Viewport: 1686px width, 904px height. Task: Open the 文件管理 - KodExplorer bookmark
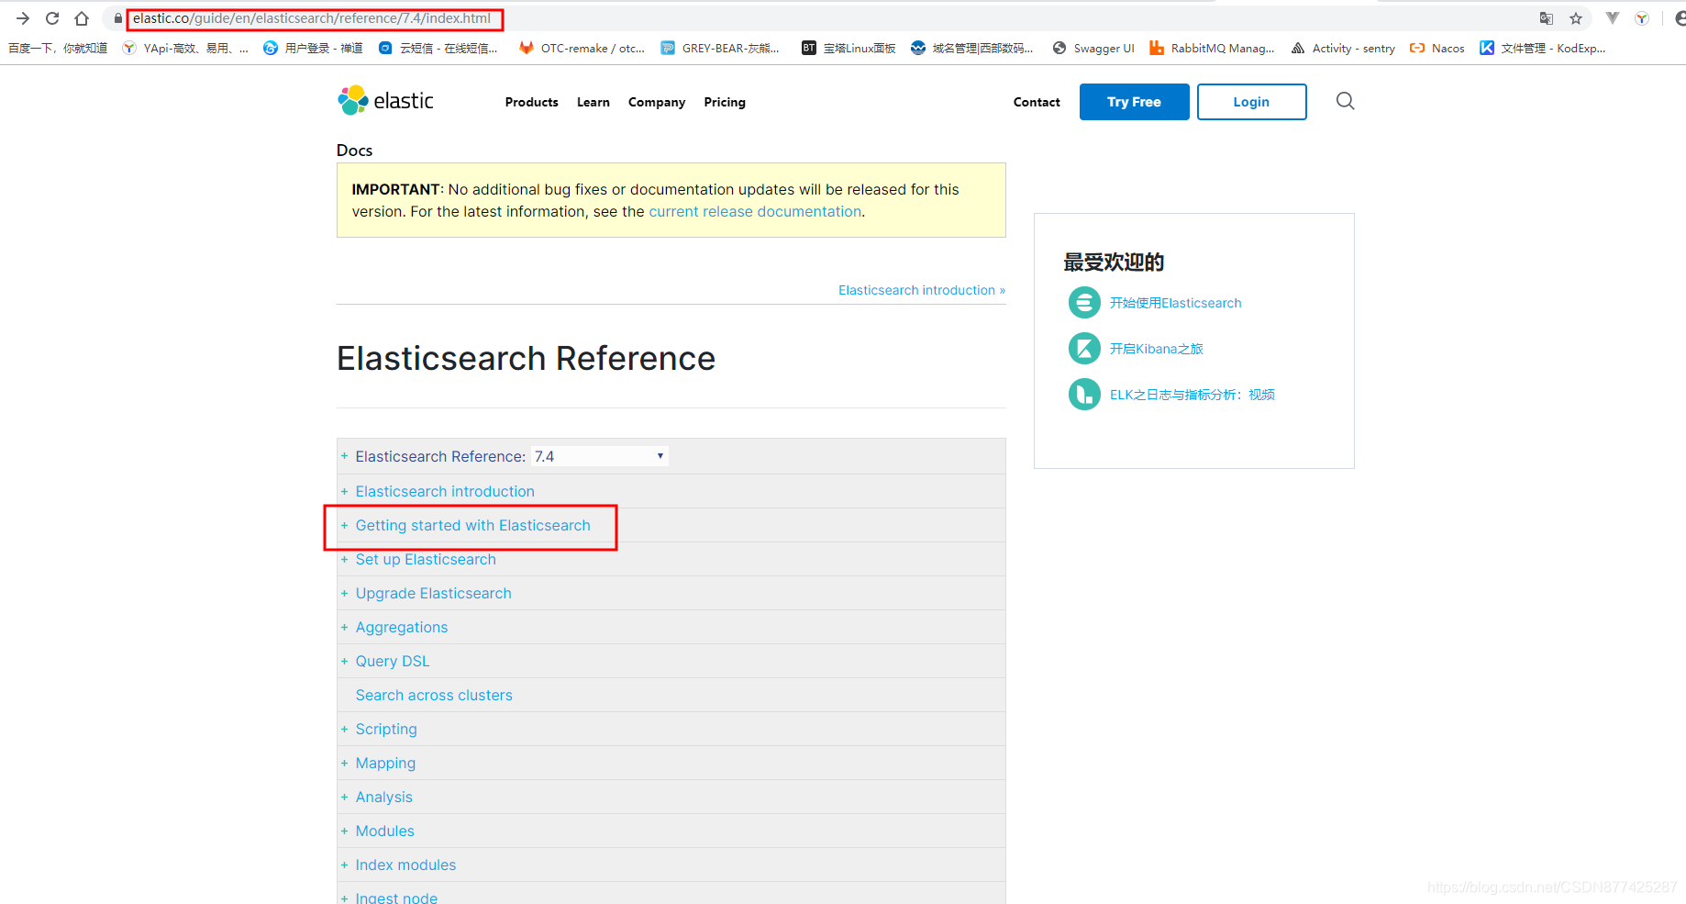(1543, 48)
